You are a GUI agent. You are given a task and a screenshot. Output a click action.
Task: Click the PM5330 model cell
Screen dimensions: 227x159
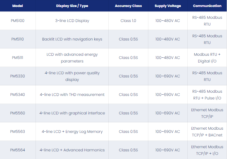(x=18, y=76)
